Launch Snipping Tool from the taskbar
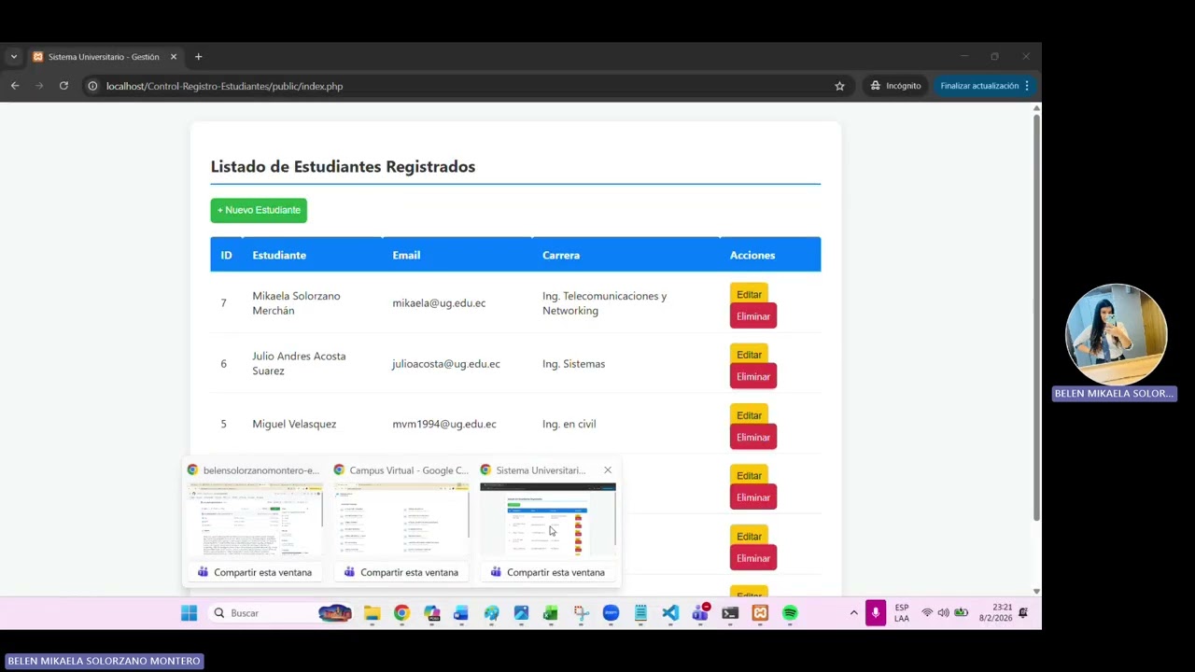The width and height of the screenshot is (1195, 672). [x=581, y=613]
